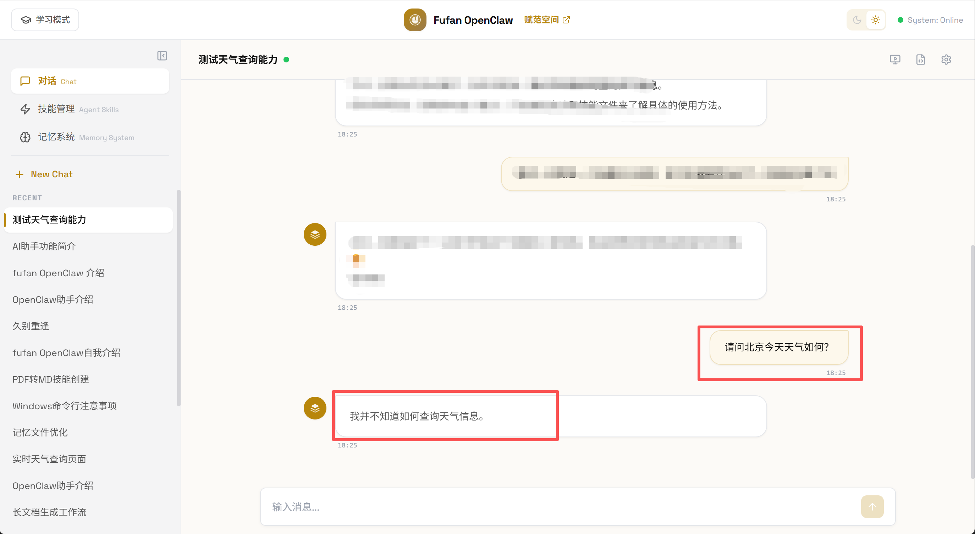Open recent chat 久别重逢
The width and height of the screenshot is (975, 534).
(x=88, y=326)
